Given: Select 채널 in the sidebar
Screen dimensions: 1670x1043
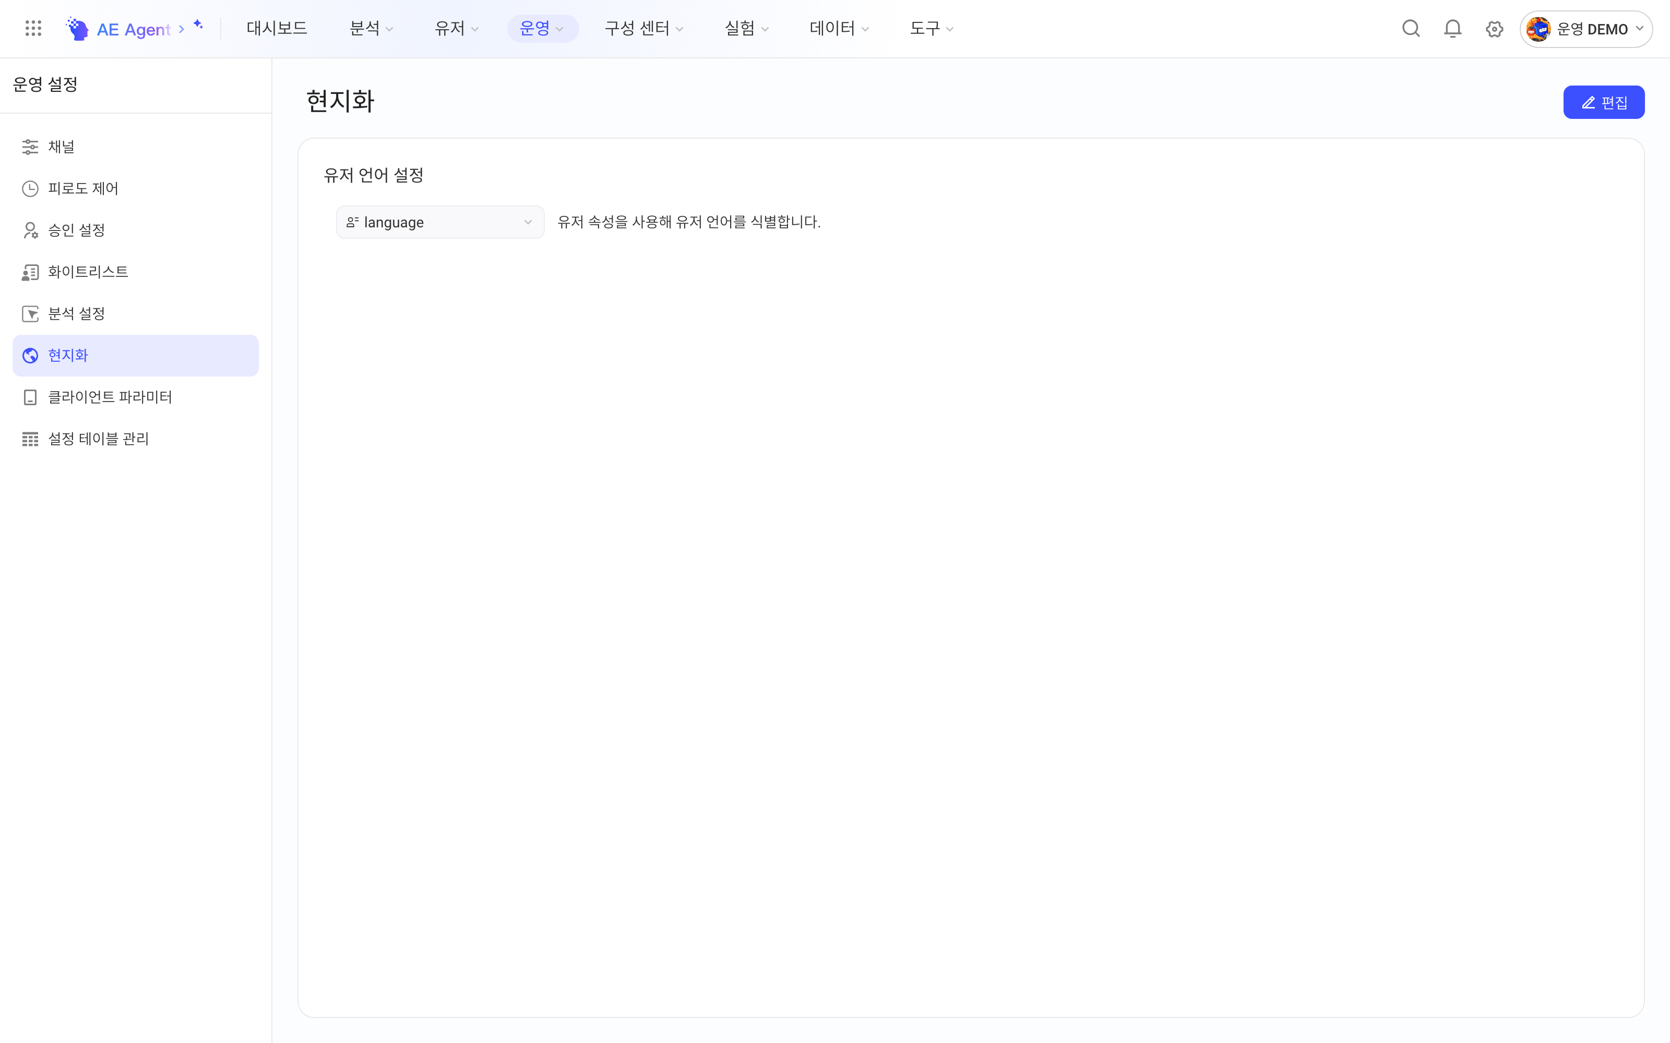Looking at the screenshot, I should (135, 147).
